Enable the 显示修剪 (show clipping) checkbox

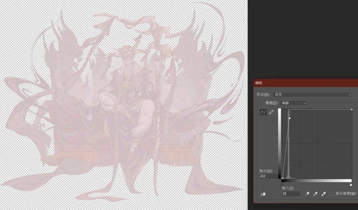331,193
